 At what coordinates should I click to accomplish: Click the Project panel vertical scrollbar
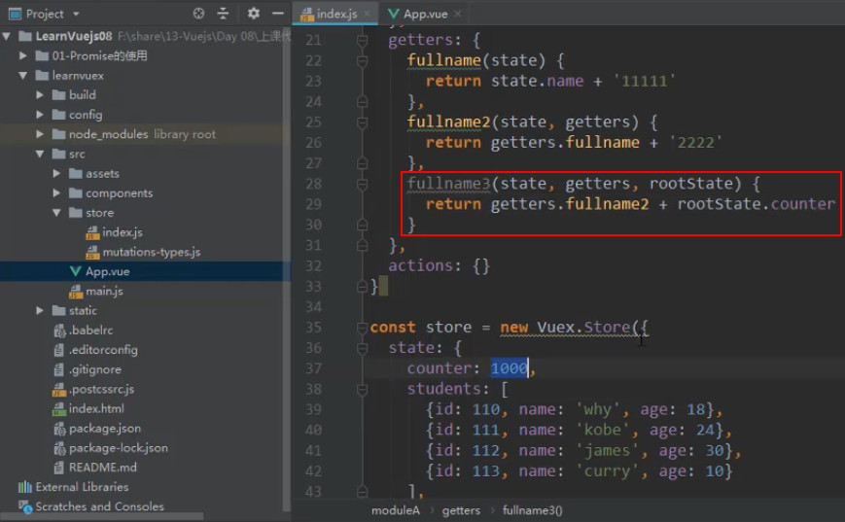287,269
